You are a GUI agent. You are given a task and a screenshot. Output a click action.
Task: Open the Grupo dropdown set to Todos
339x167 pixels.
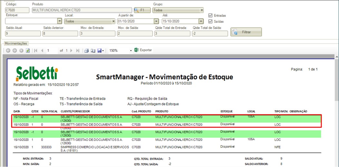click(x=178, y=10)
